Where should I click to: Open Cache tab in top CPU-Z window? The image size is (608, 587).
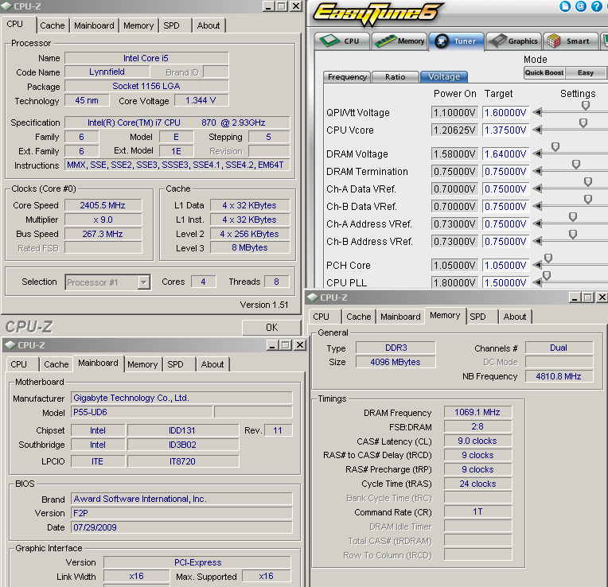(53, 25)
